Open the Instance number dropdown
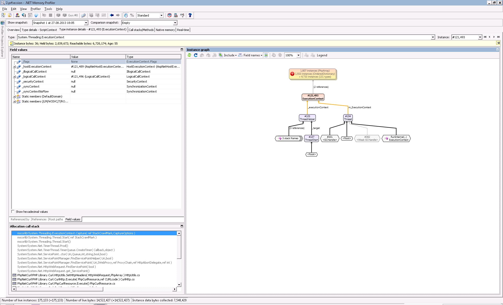This screenshot has height=305, width=503. click(x=480, y=37)
